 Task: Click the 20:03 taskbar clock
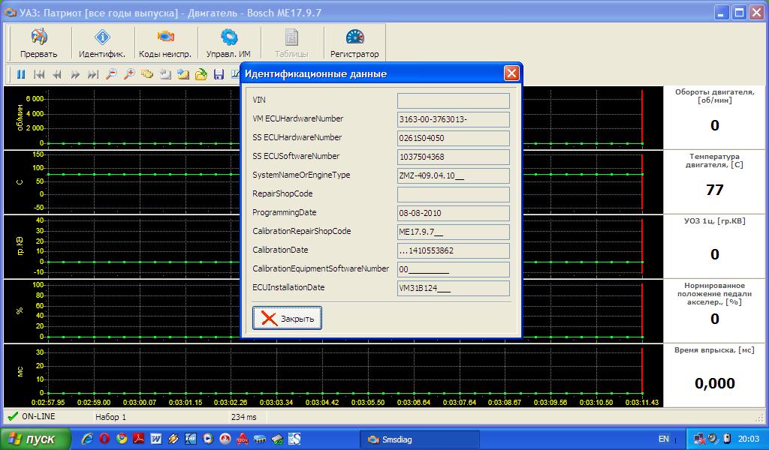coord(749,439)
